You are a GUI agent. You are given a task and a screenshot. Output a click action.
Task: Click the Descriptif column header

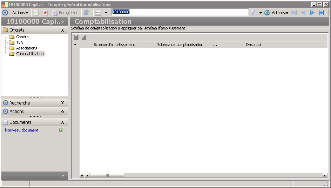point(254,45)
